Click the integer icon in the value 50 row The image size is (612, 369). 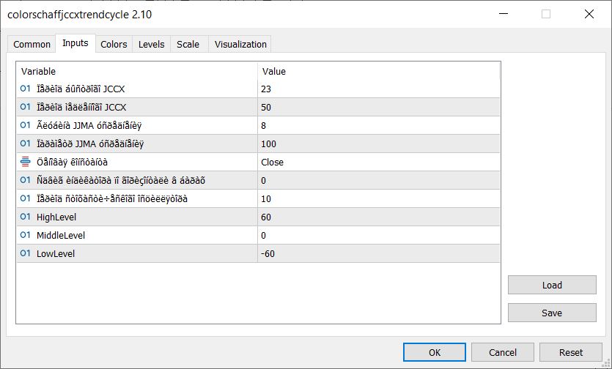(x=26, y=108)
